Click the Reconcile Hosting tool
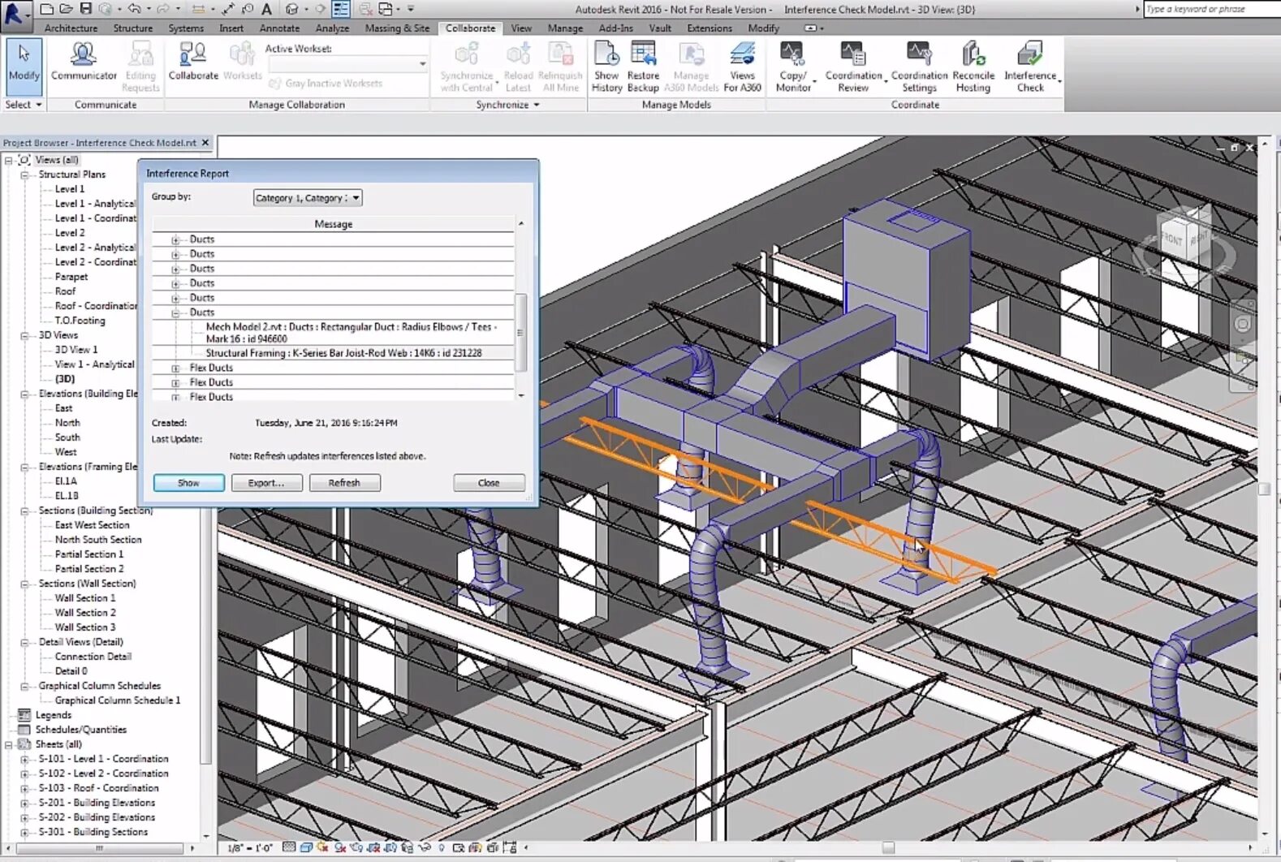 click(973, 67)
